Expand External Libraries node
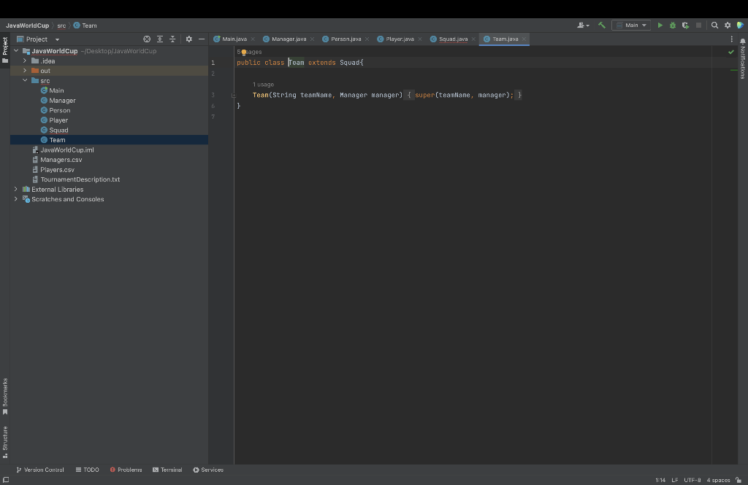The image size is (748, 485). [15, 190]
